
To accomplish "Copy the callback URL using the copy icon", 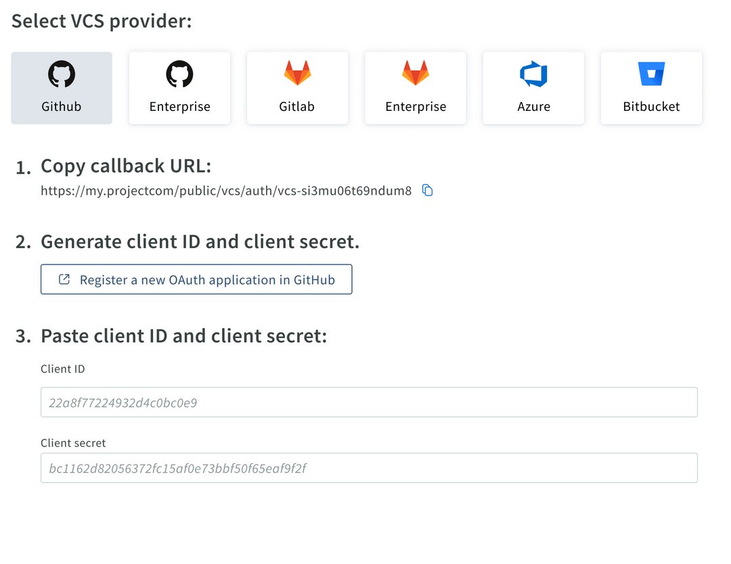I will tap(427, 190).
